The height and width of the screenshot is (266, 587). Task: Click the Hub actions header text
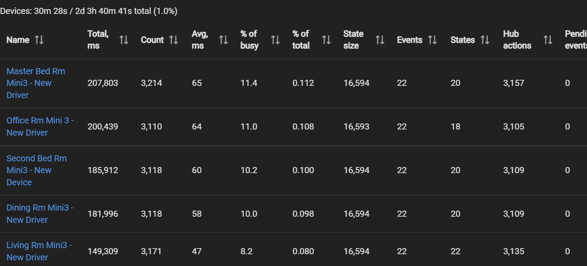pos(517,40)
